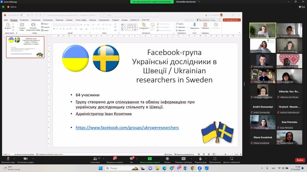
Task: Open Zoom Whiteboards icon
Action: 231,159
